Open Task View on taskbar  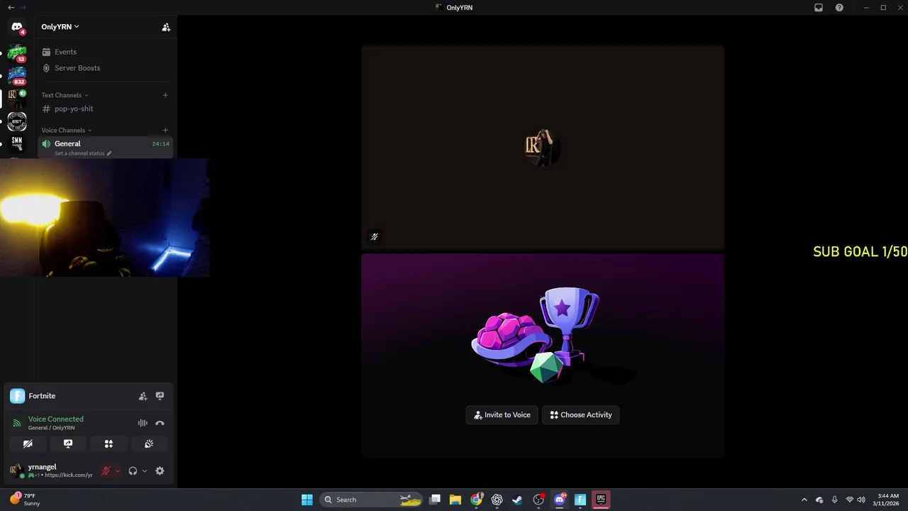click(436, 500)
